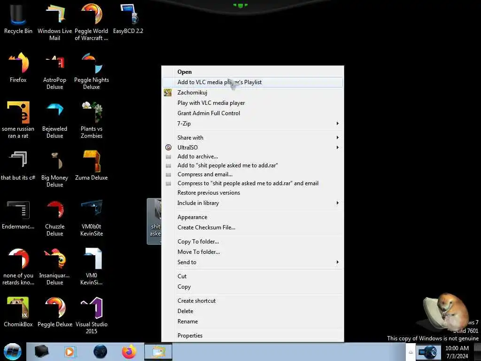Choose Compress to rar and email

[252, 183]
